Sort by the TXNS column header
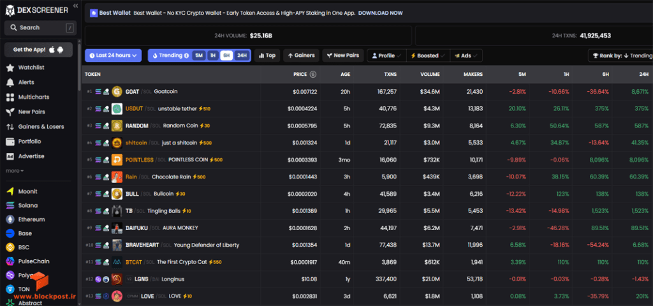The width and height of the screenshot is (653, 306). [x=390, y=74]
